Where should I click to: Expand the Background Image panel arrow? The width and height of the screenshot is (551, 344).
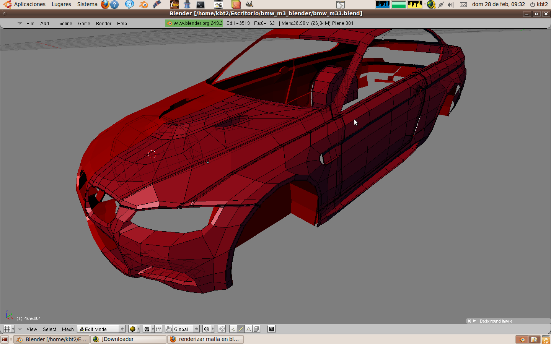474,321
